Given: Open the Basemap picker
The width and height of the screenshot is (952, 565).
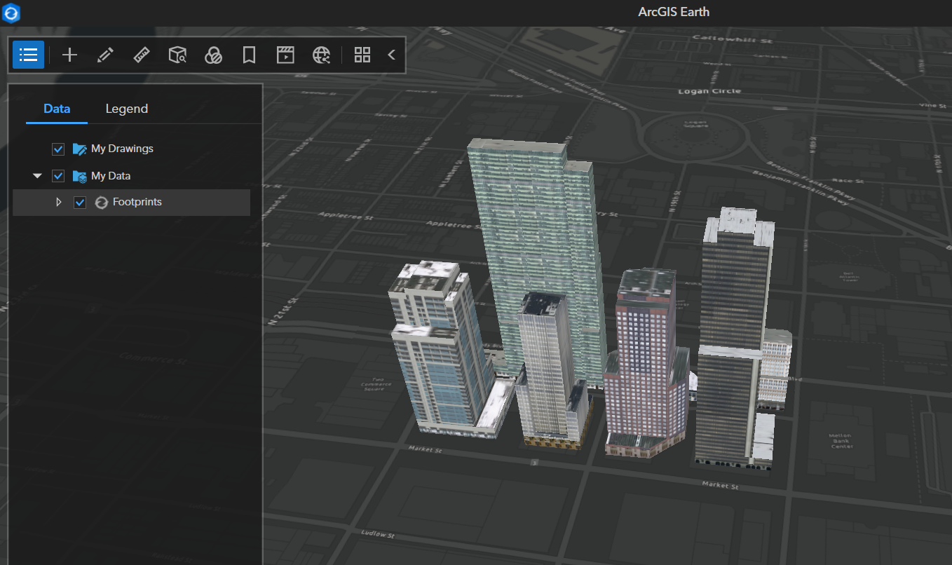Looking at the screenshot, I should click(213, 54).
